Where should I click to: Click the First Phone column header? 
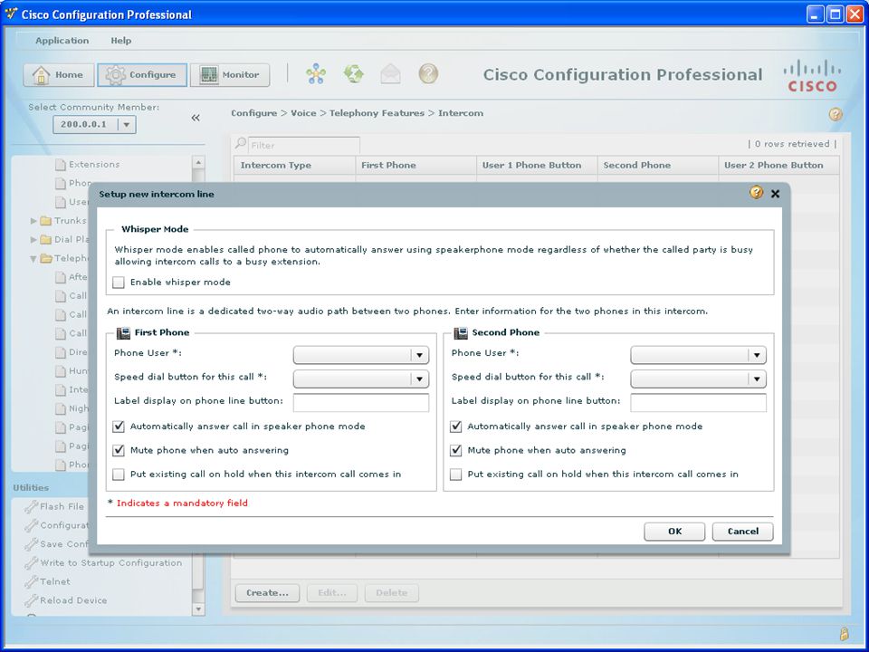pos(415,165)
